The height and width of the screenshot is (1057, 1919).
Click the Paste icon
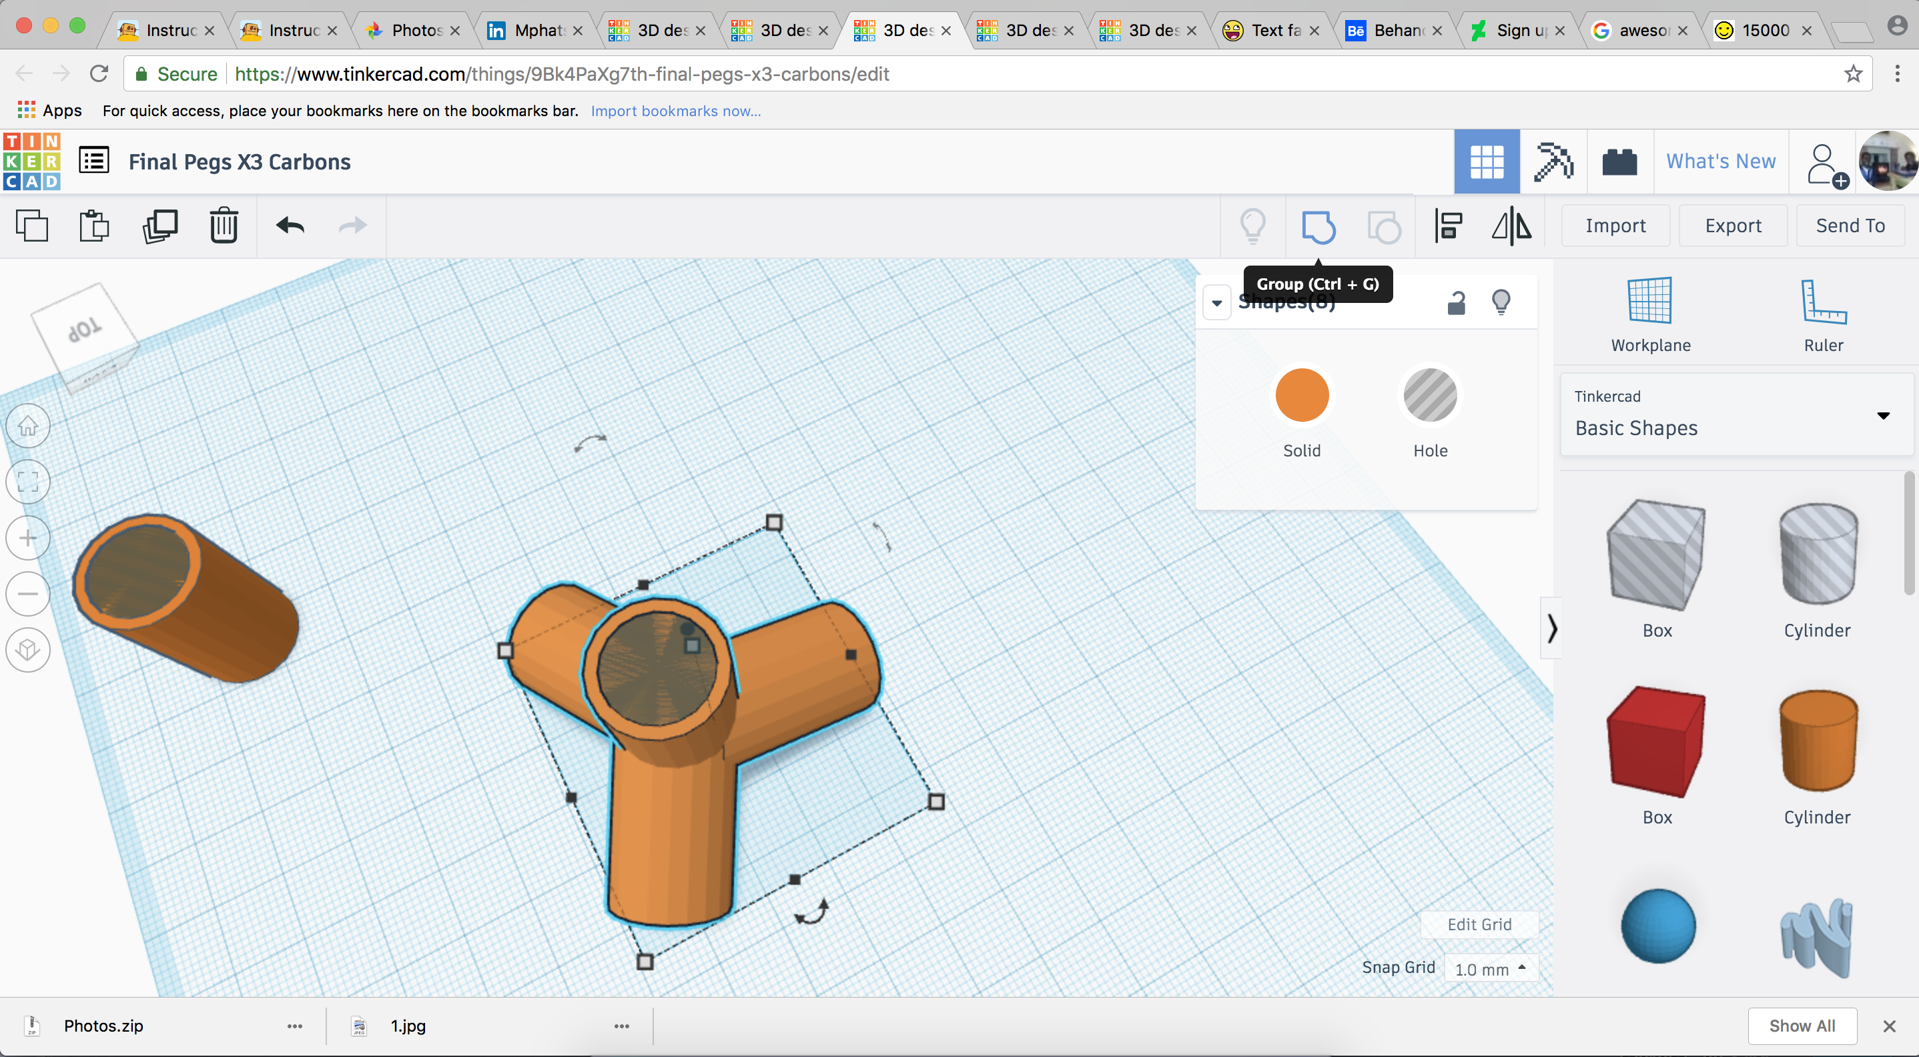pyautogui.click(x=94, y=226)
